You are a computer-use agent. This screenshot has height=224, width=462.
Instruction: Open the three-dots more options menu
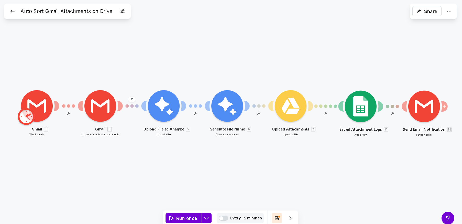click(449, 11)
